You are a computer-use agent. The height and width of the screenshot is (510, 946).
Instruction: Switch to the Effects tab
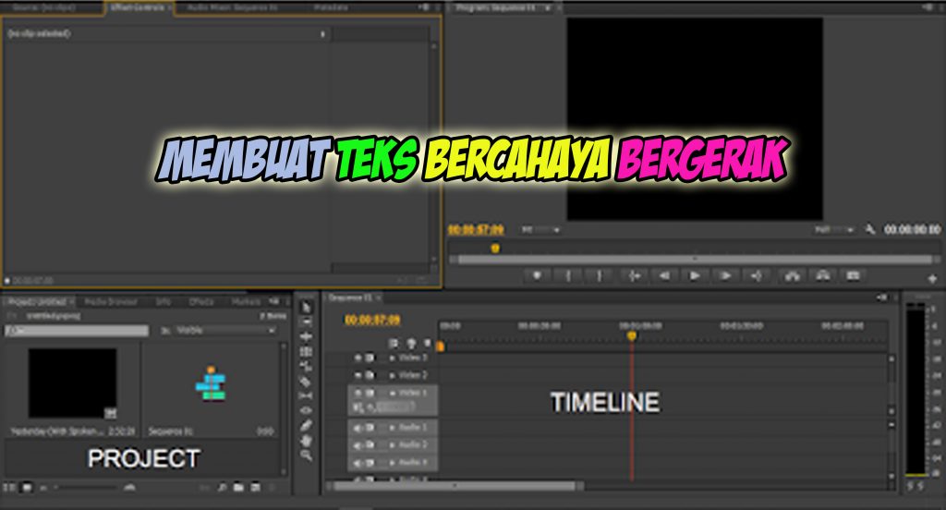[200, 301]
